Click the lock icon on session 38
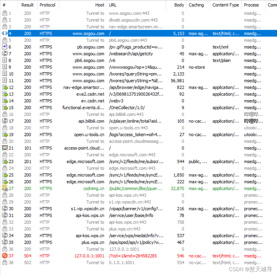The image size is (277, 275). click(5, 262)
